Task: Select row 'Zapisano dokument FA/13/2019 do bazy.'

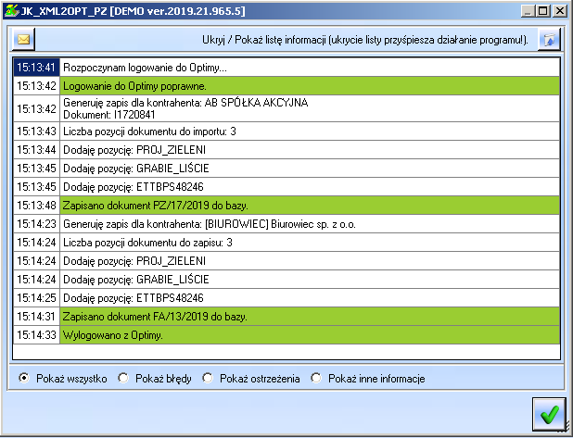Action: [286, 317]
